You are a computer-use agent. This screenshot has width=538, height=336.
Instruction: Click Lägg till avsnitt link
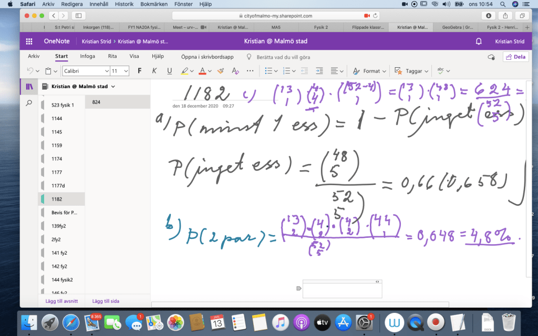point(58,301)
